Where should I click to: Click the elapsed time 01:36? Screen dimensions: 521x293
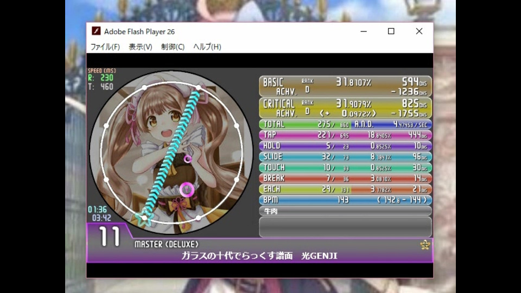coord(97,209)
